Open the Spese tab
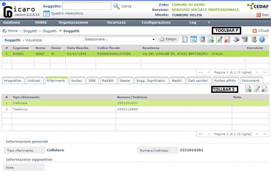Screen dimensions: 271x171 (x=125, y=80)
